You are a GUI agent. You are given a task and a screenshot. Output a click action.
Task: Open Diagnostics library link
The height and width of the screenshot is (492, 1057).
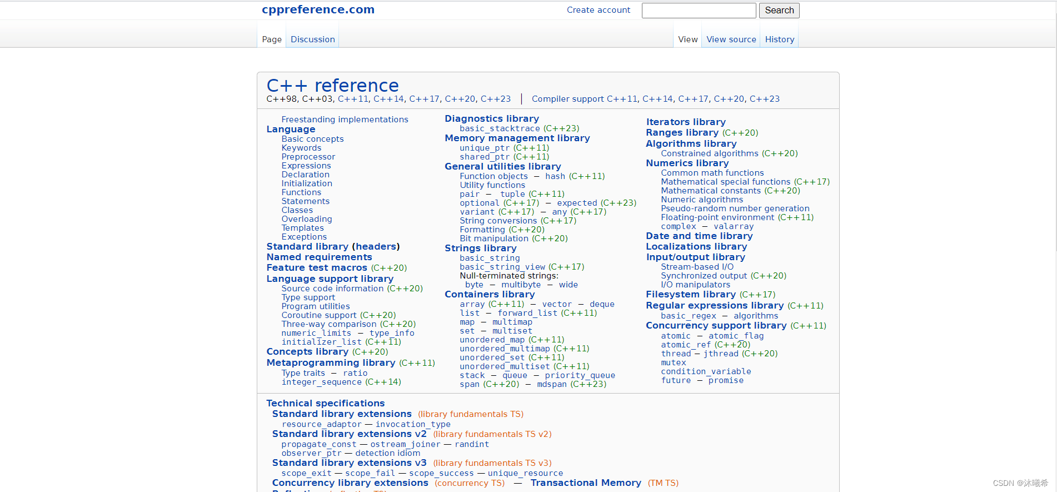tap(492, 118)
